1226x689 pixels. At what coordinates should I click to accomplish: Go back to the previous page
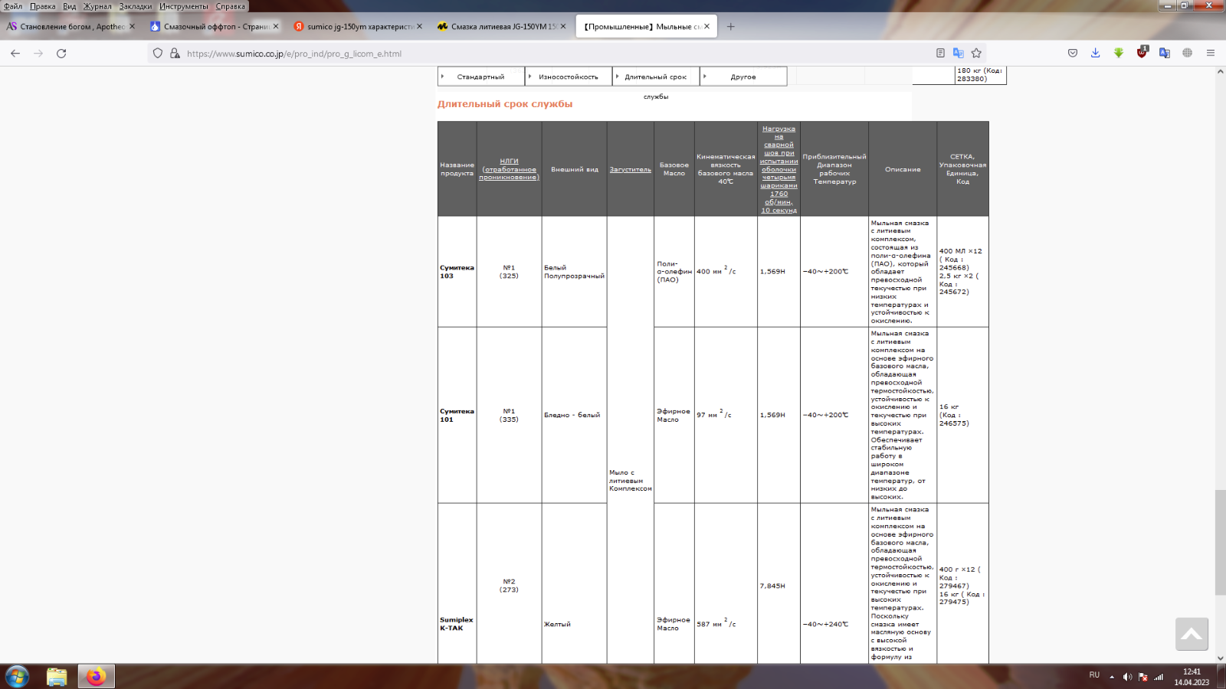(15, 54)
